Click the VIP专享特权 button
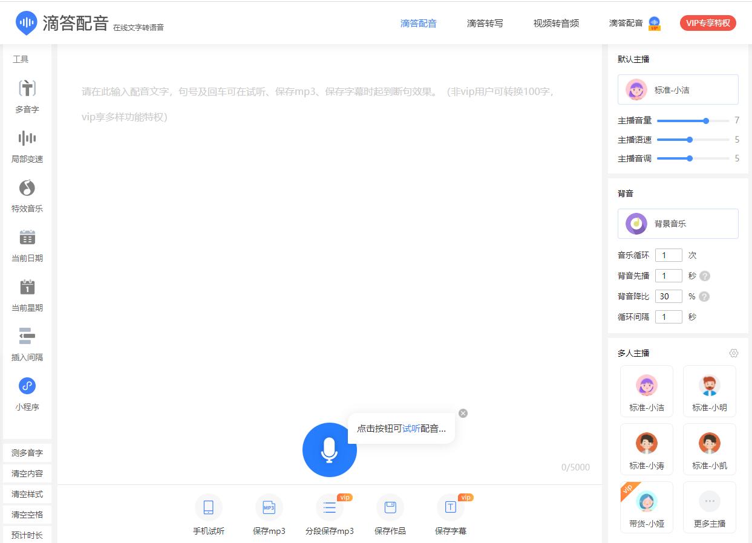 708,24
